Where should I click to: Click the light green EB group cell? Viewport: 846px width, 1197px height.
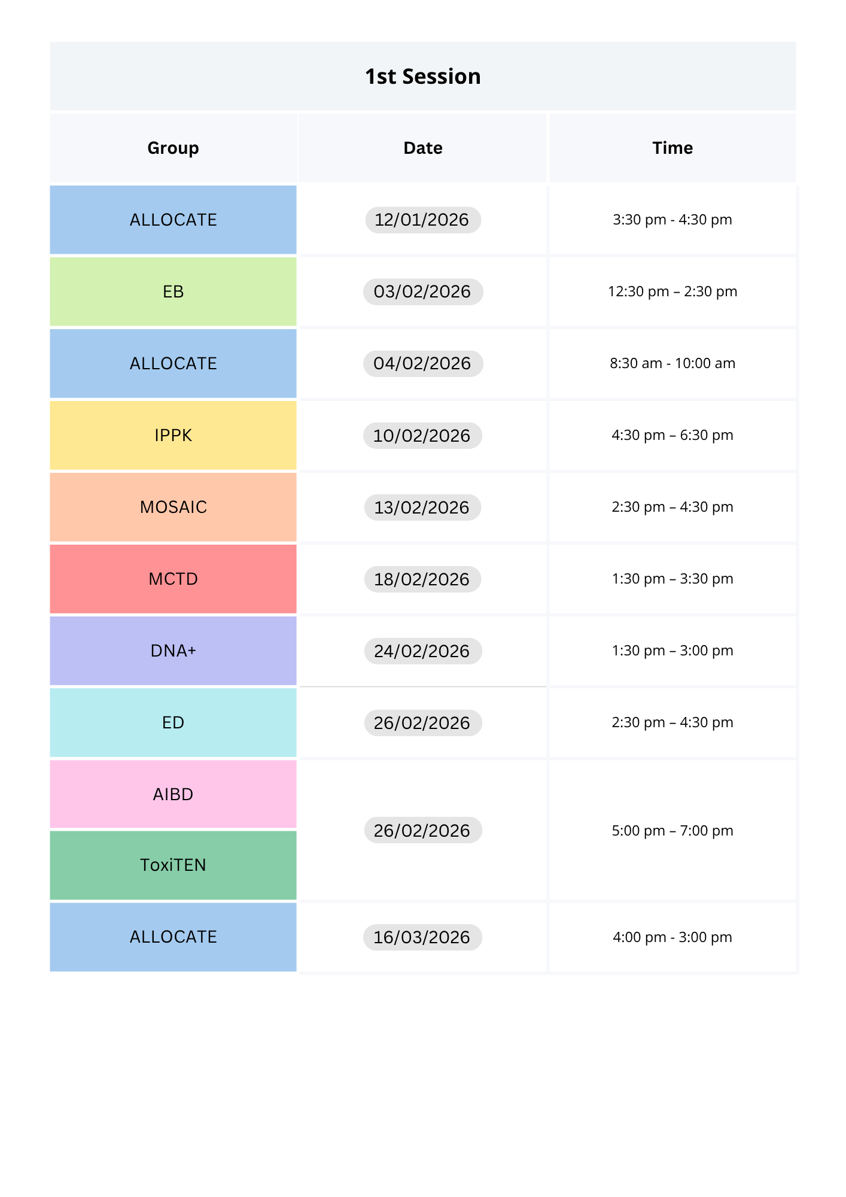pos(173,291)
